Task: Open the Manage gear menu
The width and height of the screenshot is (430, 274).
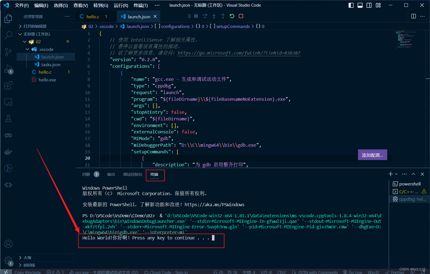Action: (8, 260)
